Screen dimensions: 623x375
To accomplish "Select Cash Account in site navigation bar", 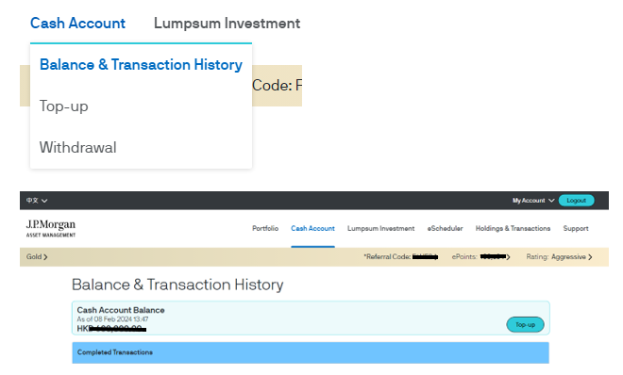I will [312, 228].
